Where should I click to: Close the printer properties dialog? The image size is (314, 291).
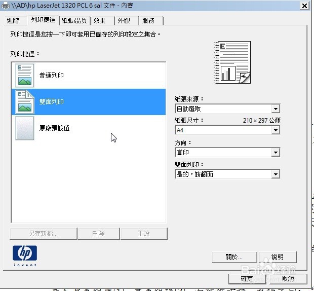304,6
